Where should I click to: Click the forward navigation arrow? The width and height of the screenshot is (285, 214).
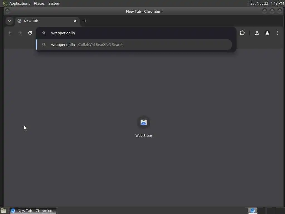click(20, 33)
